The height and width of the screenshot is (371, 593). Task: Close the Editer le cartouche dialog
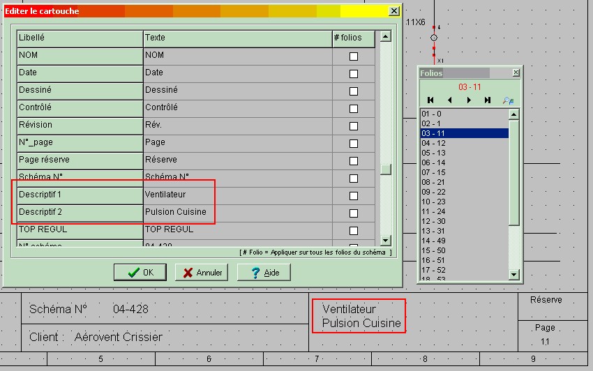click(394, 11)
